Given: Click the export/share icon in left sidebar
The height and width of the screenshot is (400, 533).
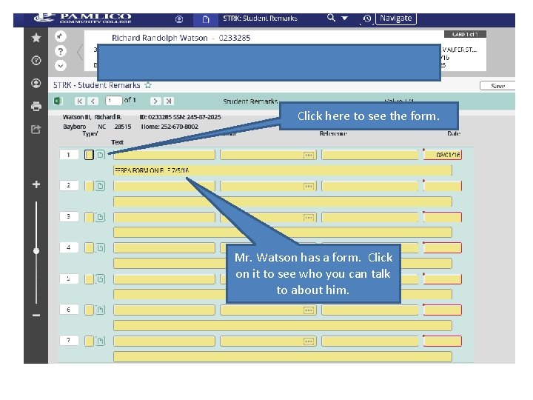Looking at the screenshot, I should pos(36,129).
